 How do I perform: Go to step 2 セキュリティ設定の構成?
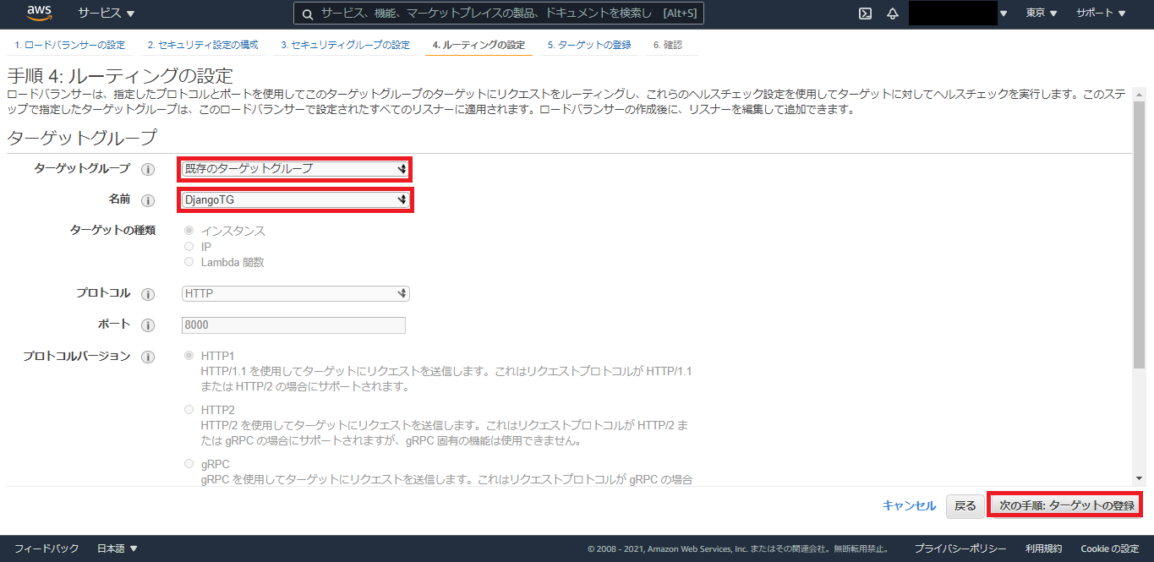[202, 45]
